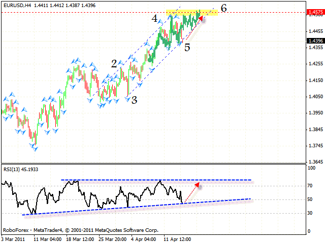Click the current price tag 1.4396
The width and height of the screenshot is (325, 243).
(x=314, y=41)
